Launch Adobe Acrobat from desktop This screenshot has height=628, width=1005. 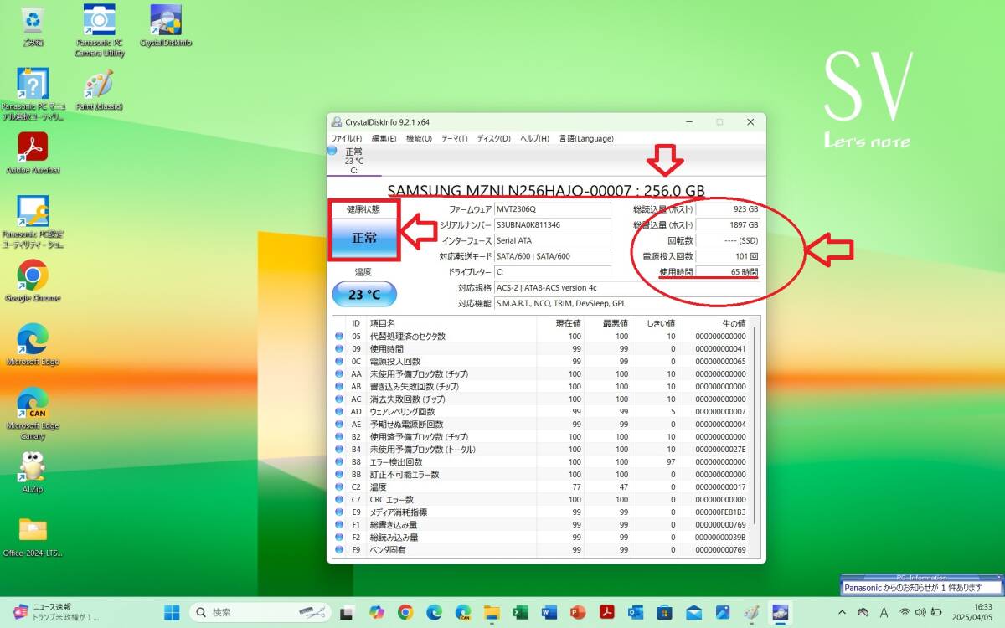[x=33, y=148]
